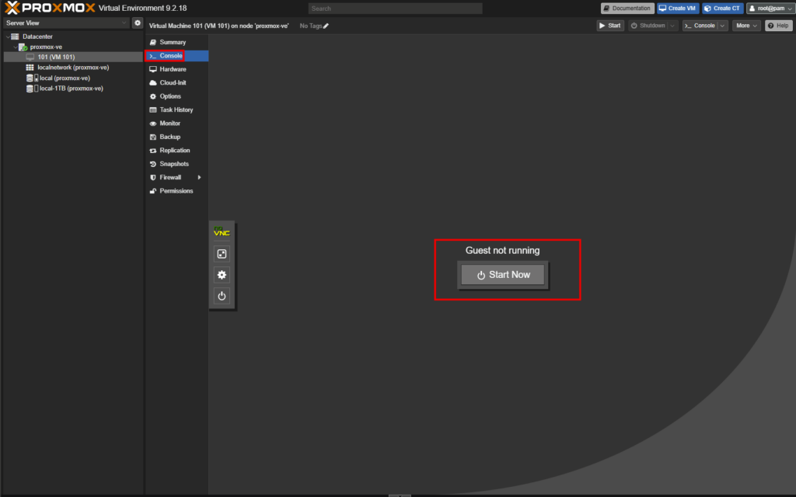Click the Replication arrows icon
Screen dimensions: 796x497
click(153, 151)
